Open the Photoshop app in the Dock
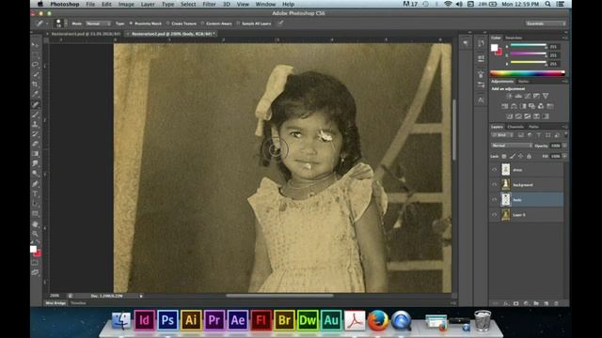The height and width of the screenshot is (338, 602). pos(167,320)
